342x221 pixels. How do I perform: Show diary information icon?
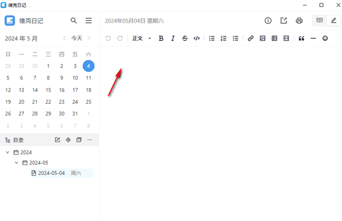(x=268, y=21)
